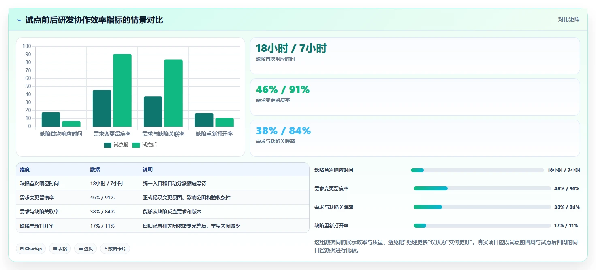Click the 试点后 bar for 需求变更留痕率
Screen dimensions: 596x270
click(122, 91)
